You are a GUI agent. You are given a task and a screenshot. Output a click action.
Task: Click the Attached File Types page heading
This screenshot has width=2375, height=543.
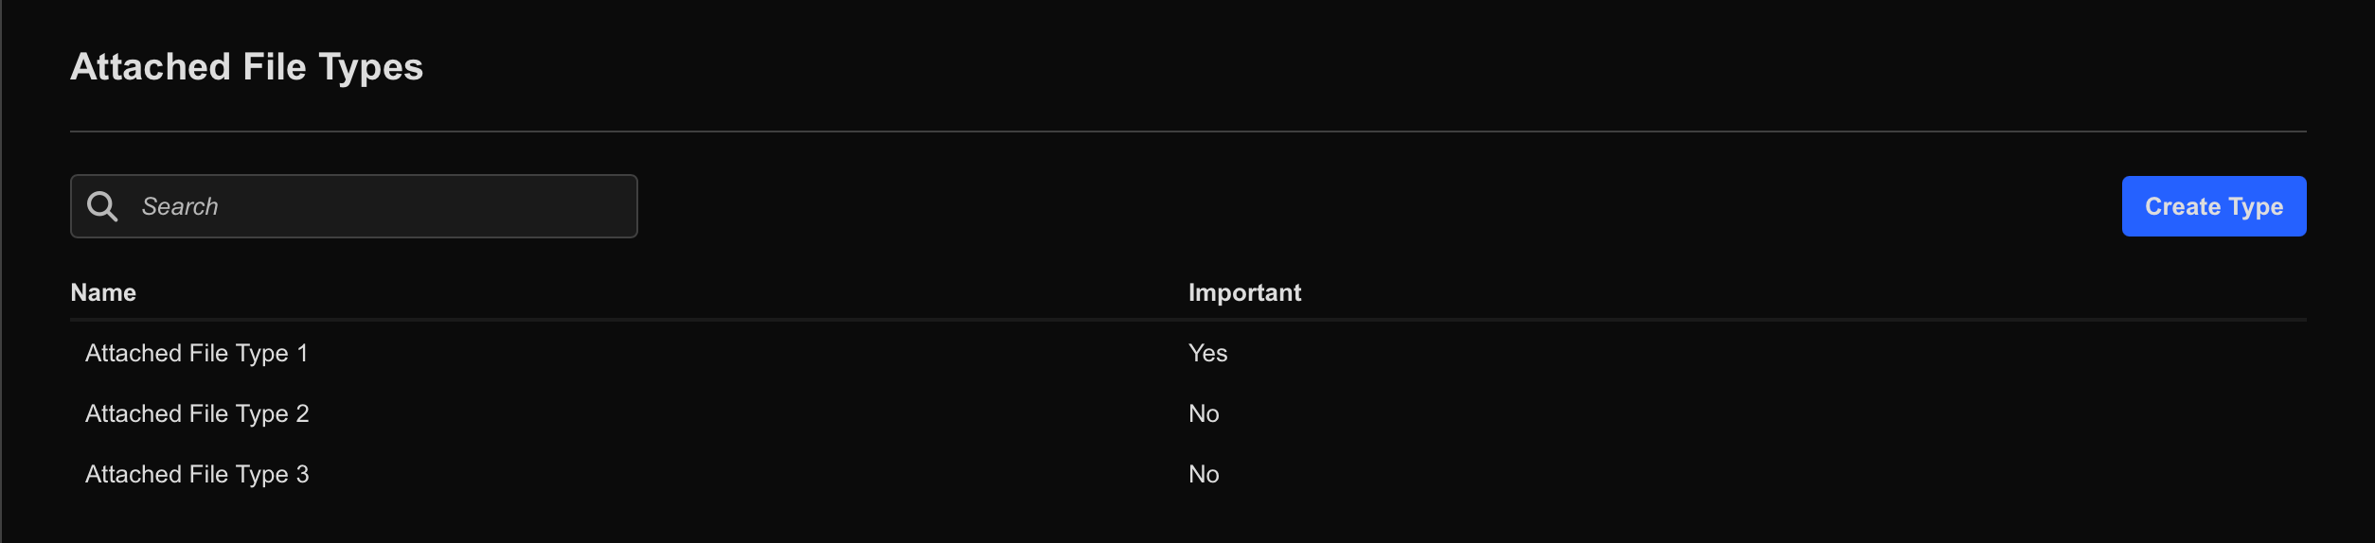coord(246,67)
